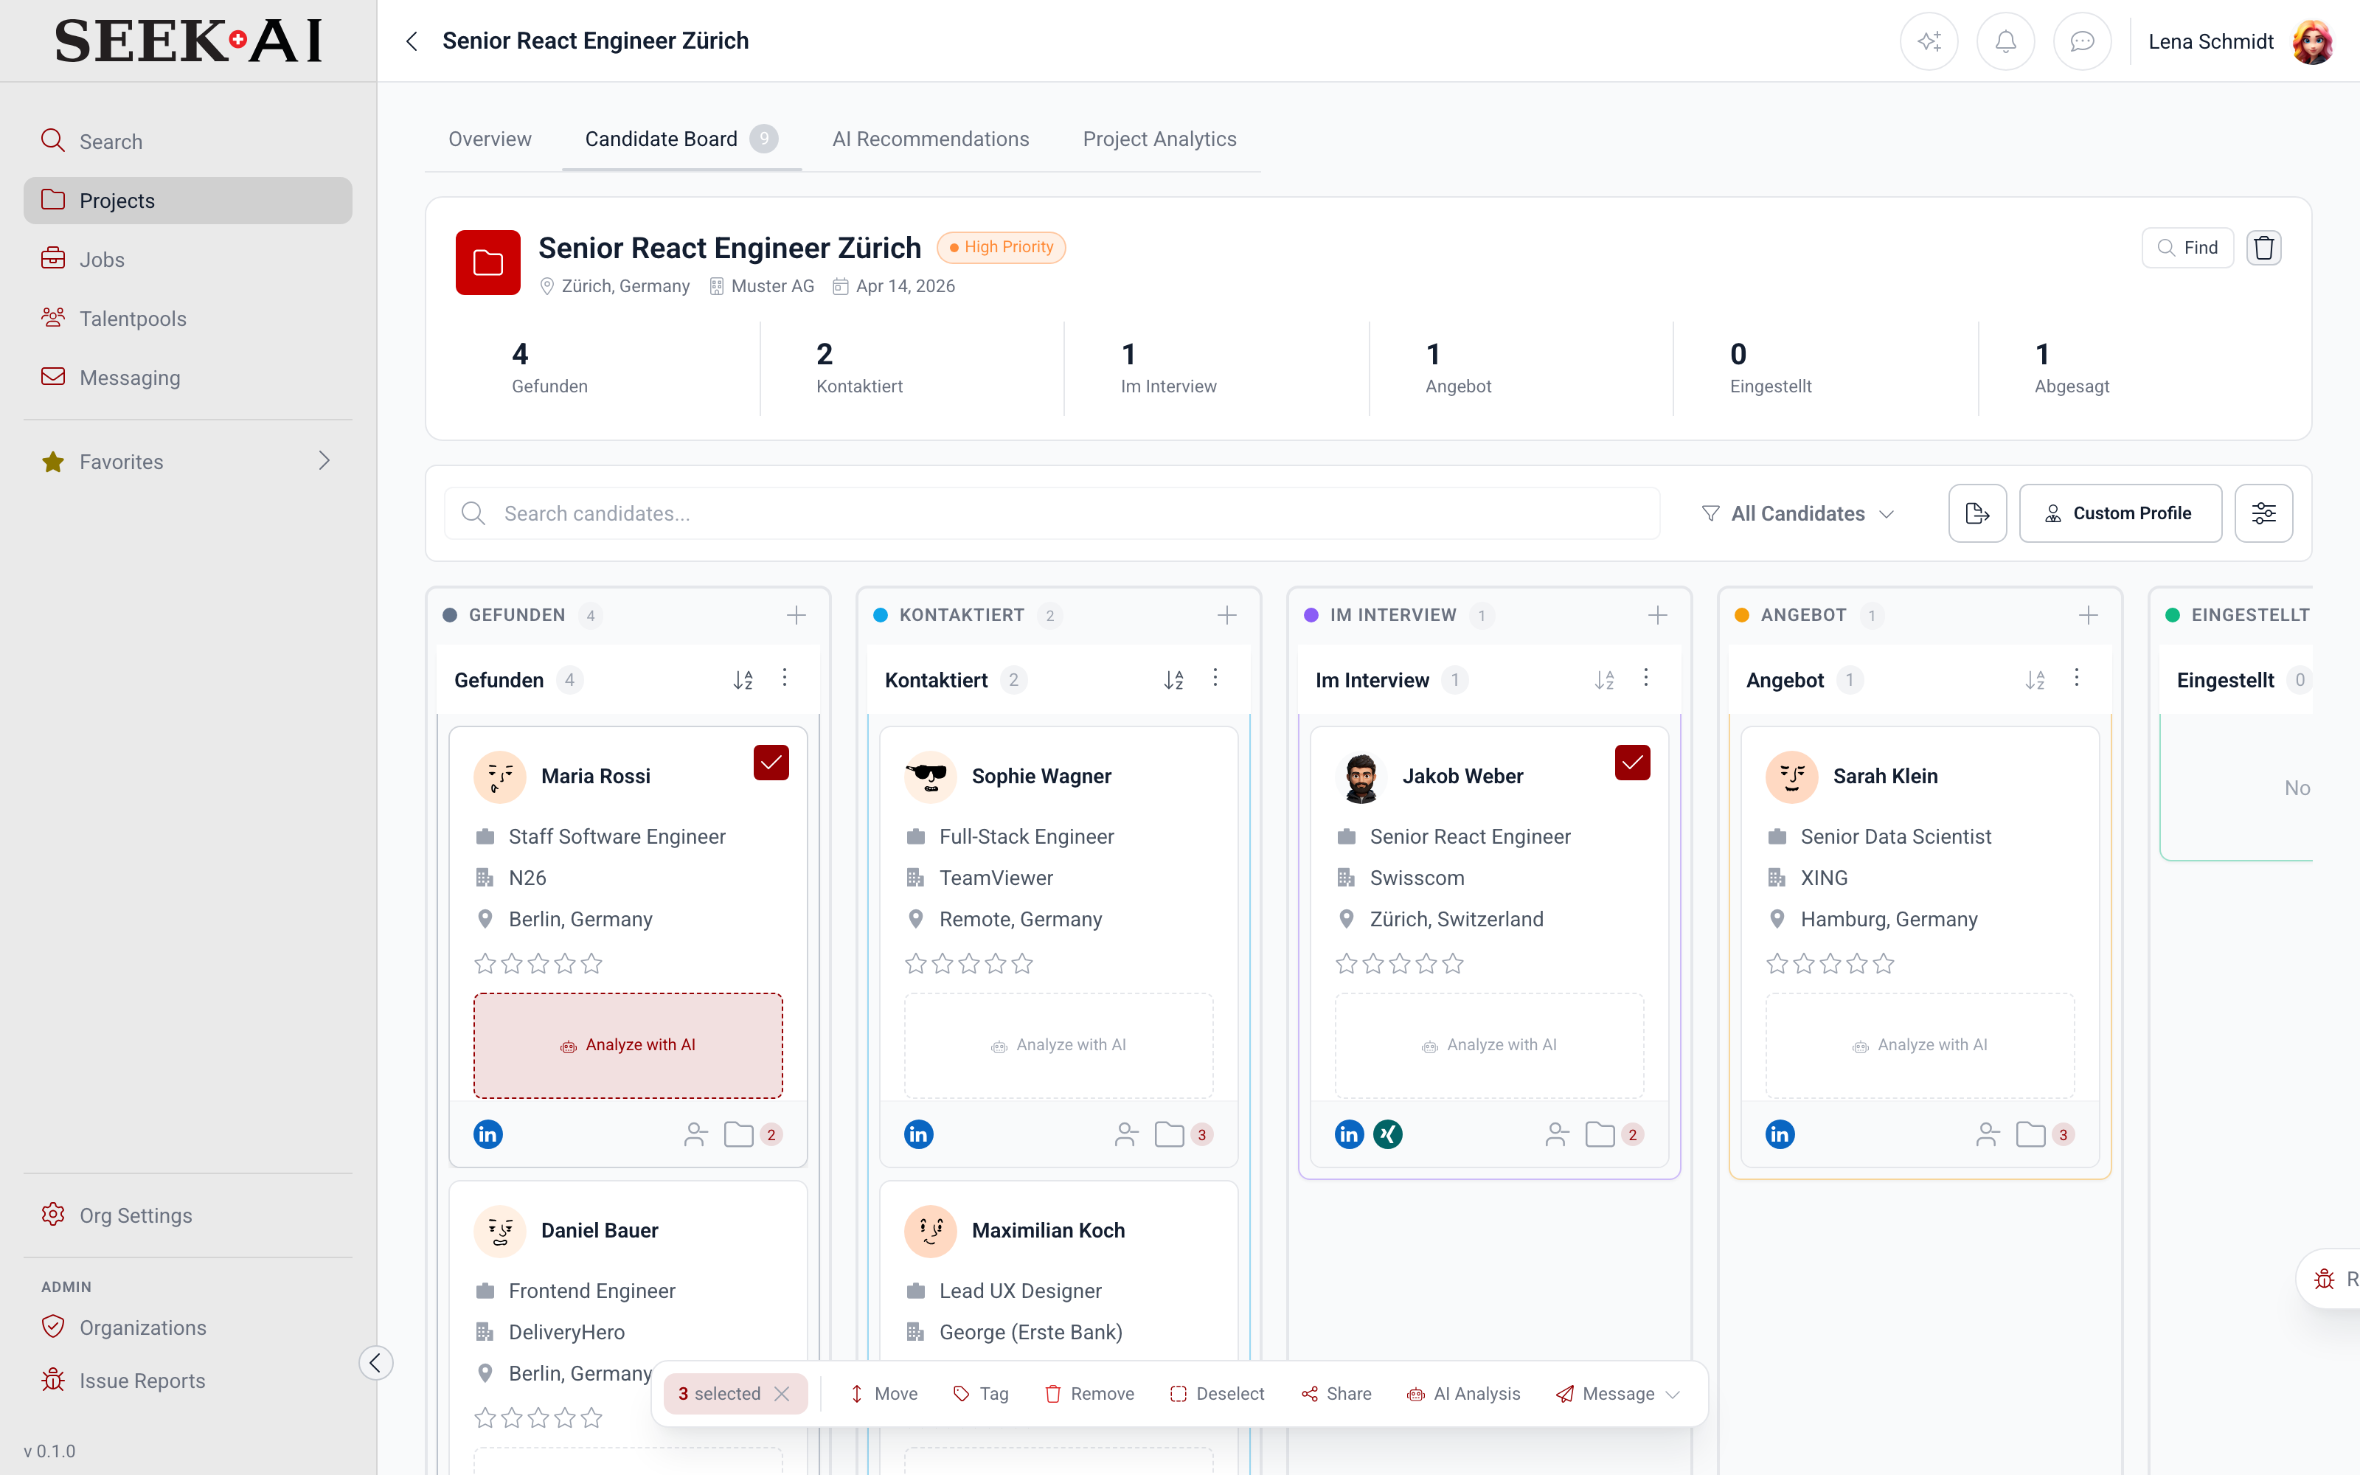Open Im Interview list three-dot menu
Screen dimensions: 2360x1475
tap(1646, 678)
